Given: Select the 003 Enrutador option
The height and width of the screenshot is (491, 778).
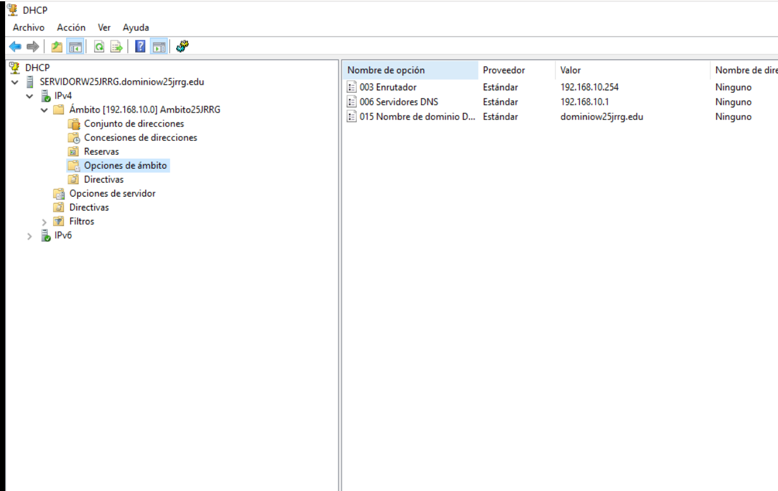Looking at the screenshot, I should 388,87.
